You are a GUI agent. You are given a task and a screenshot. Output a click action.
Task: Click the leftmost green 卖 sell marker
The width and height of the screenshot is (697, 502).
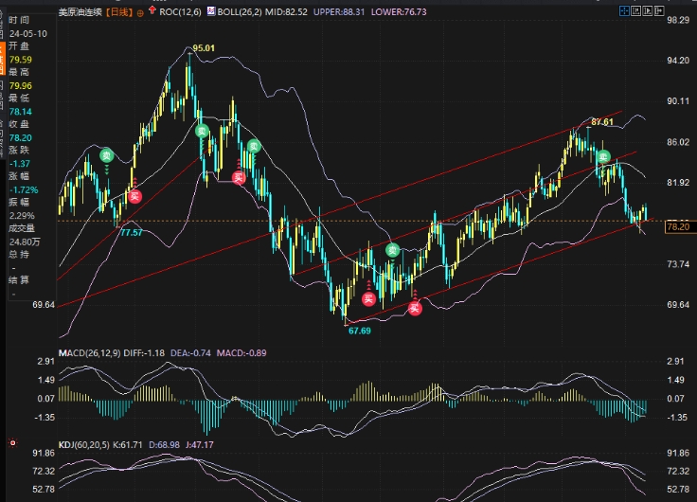tap(107, 155)
